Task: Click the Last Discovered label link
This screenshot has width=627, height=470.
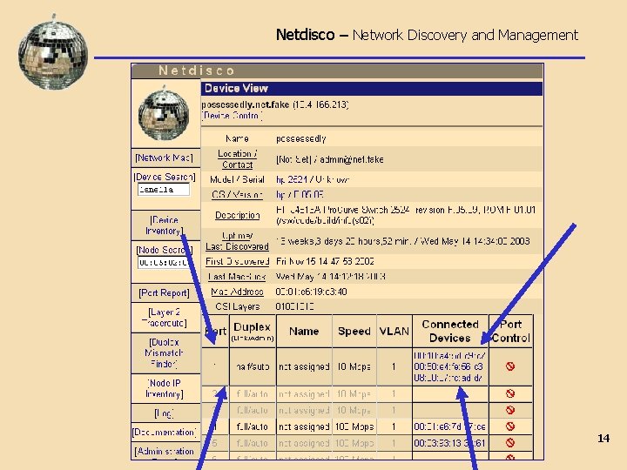Action: pyautogui.click(x=237, y=246)
